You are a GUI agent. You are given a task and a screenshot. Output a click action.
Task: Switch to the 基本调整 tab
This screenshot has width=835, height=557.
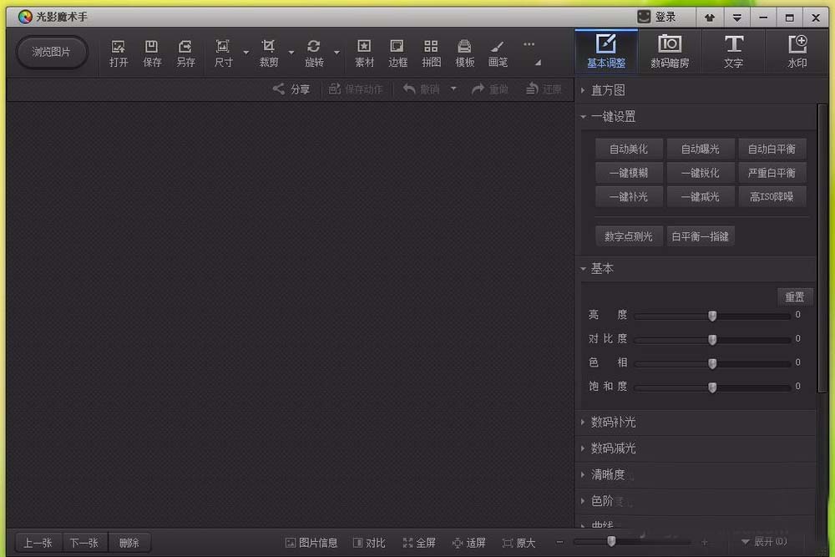point(606,52)
